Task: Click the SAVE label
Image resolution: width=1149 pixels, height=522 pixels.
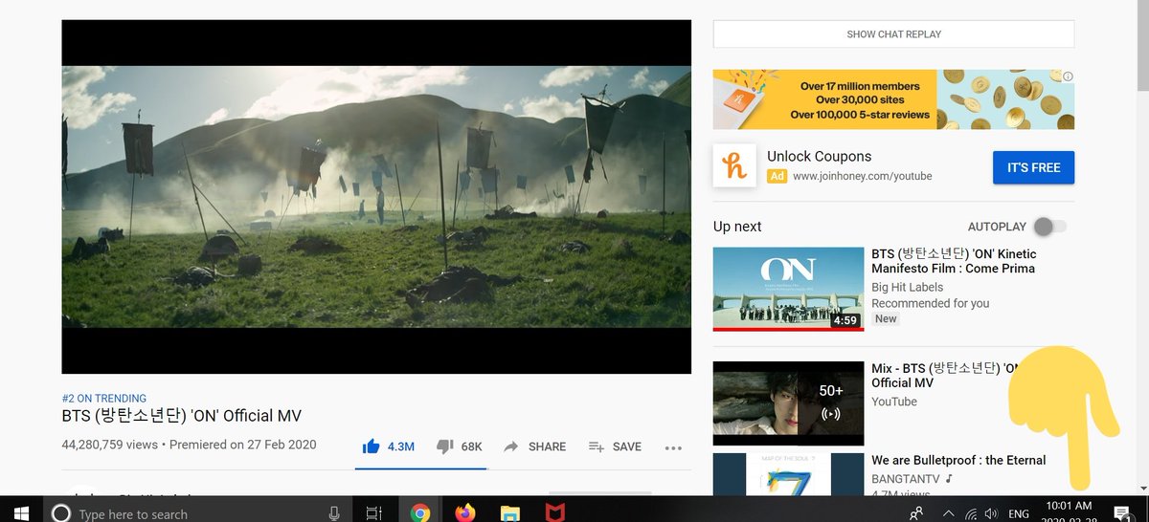Action: (627, 446)
